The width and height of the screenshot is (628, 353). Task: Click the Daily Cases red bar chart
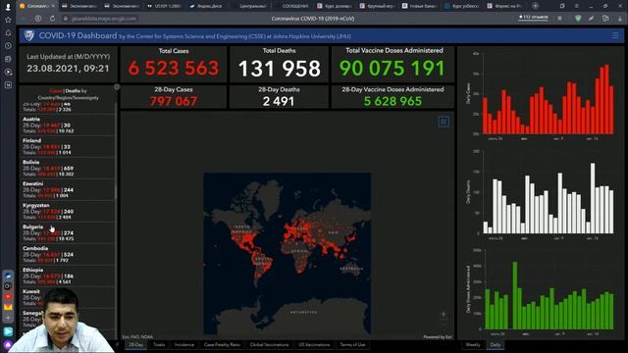(x=548, y=98)
